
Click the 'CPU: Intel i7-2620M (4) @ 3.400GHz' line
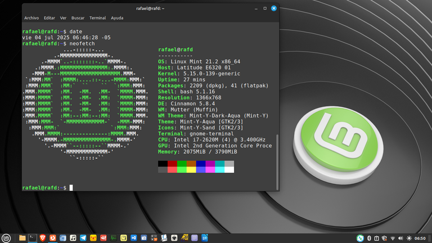point(211,139)
